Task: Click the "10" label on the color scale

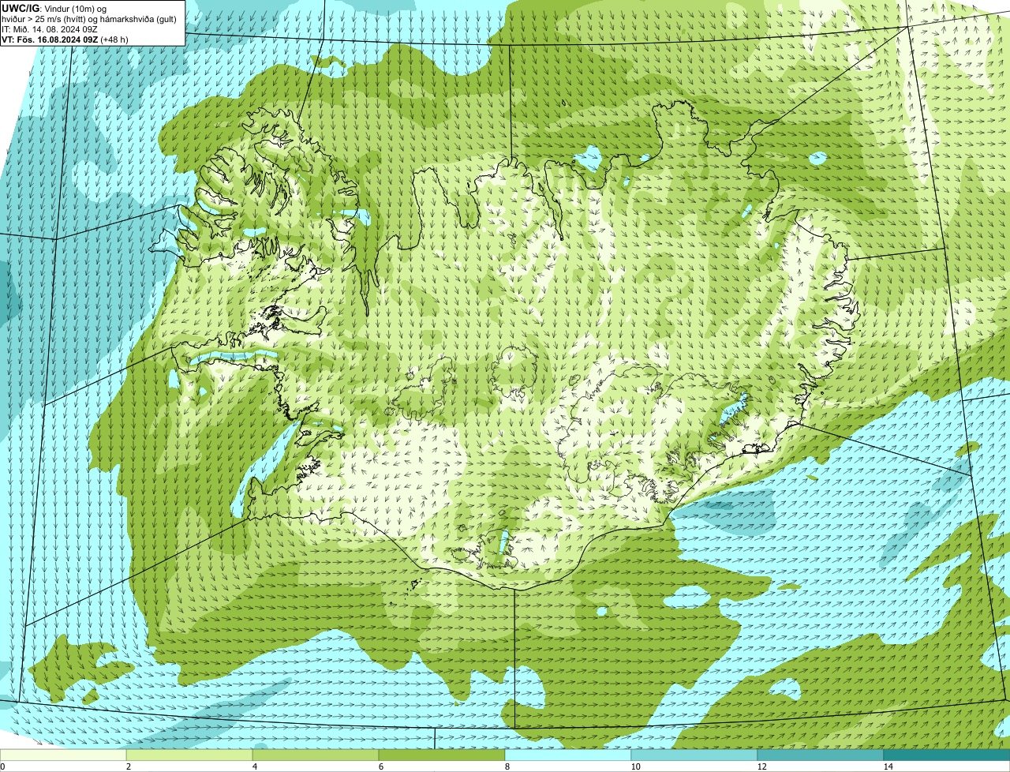Action: pos(635,766)
